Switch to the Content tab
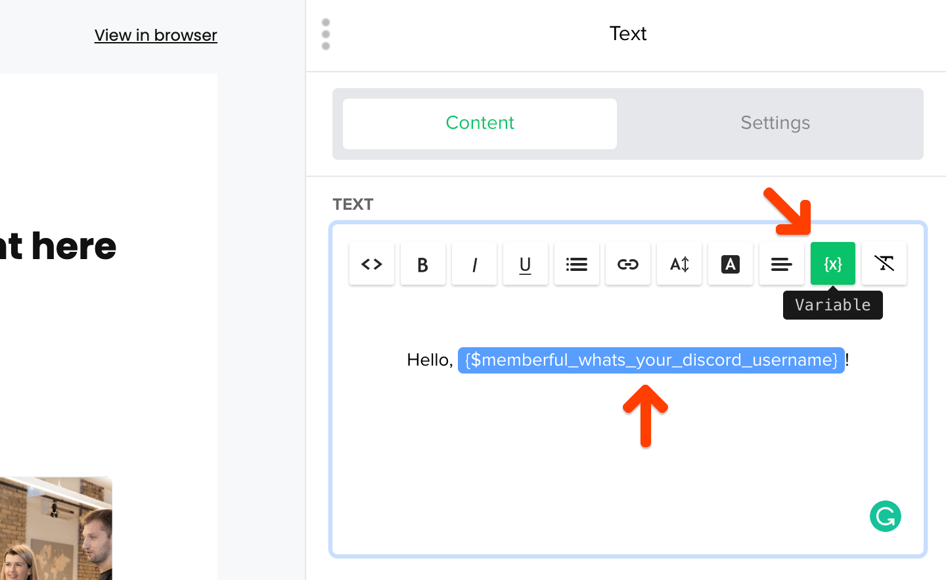946x580 pixels. 480,124
